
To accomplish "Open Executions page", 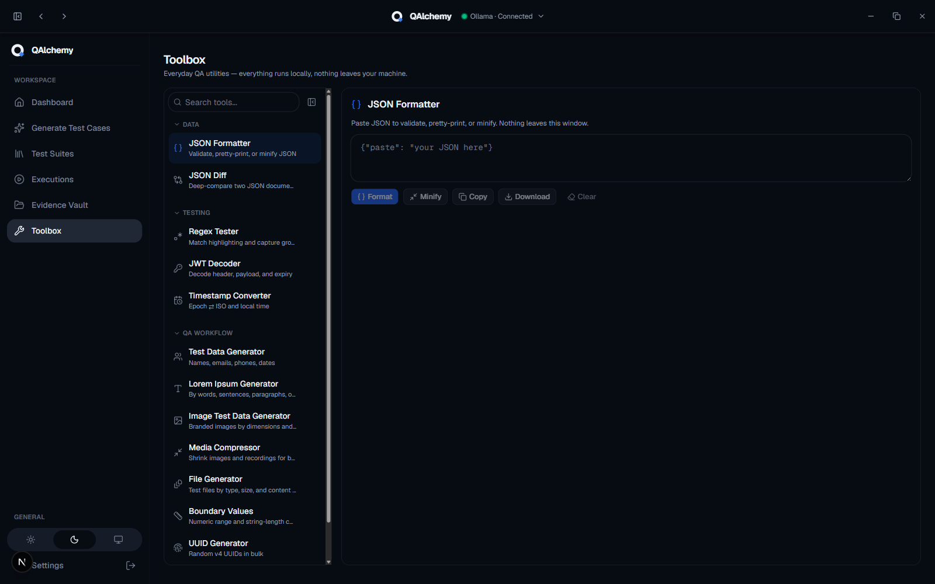I will pos(74,179).
